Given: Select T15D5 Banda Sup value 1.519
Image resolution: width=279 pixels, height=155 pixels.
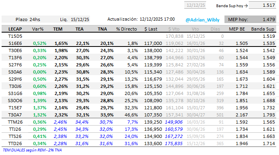Looking at the screenshot, I should (x=269, y=36).
